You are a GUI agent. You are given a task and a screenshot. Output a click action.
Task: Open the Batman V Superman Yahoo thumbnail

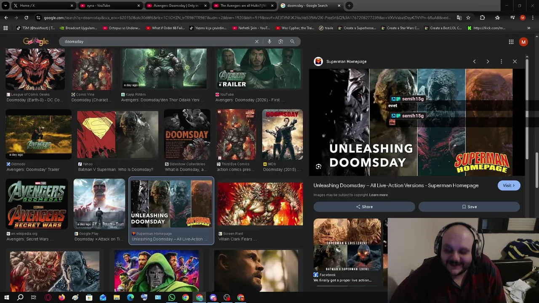click(117, 135)
